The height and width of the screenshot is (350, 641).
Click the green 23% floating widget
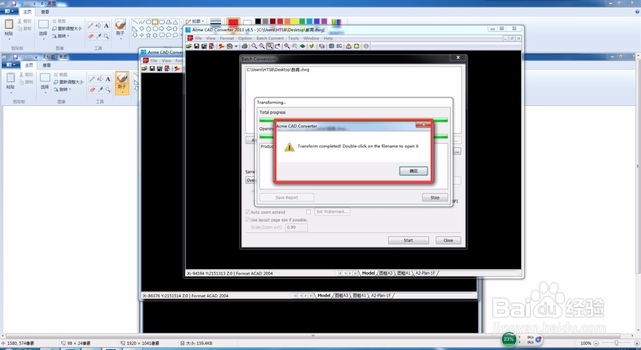[x=508, y=339]
